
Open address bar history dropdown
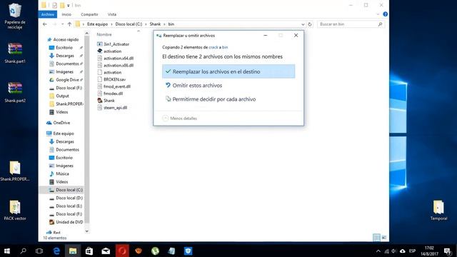click(303, 24)
